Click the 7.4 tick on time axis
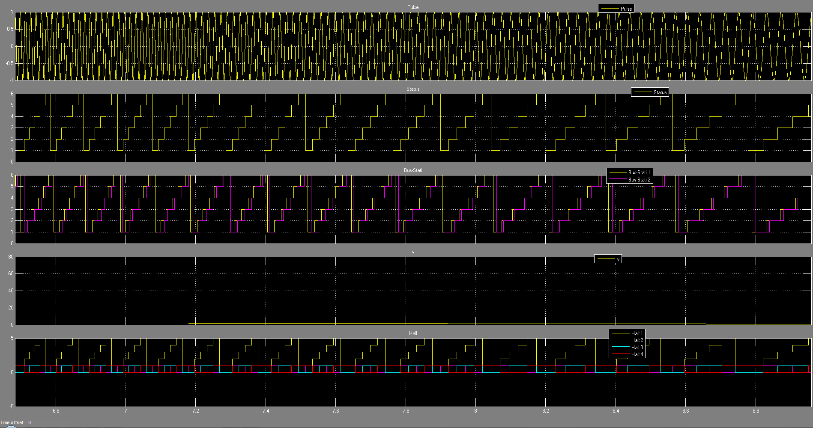Viewport: 813px width, 428px height. [x=266, y=411]
